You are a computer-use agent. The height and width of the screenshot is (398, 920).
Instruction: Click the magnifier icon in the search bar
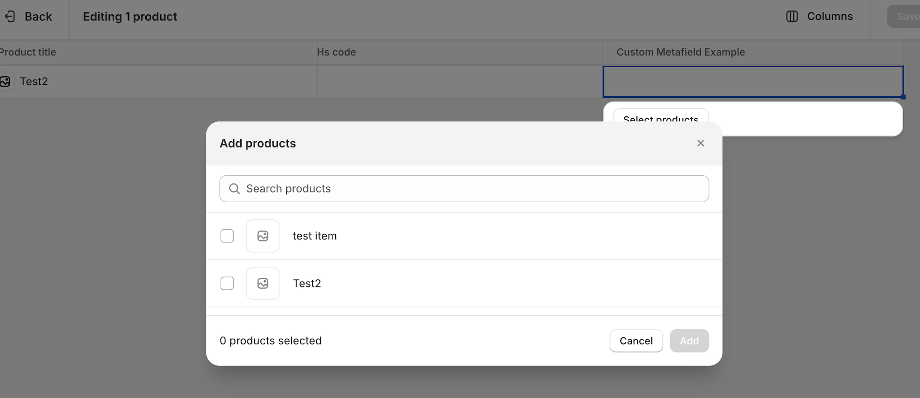pyautogui.click(x=234, y=189)
